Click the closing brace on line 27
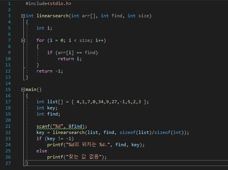228x170 pixels. (x=27, y=163)
